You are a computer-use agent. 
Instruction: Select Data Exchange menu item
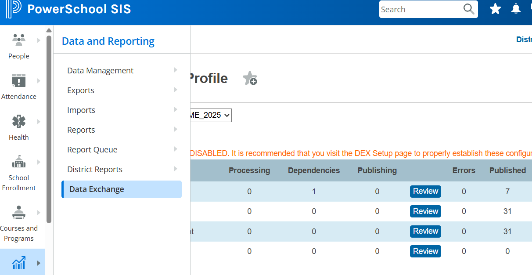coord(122,189)
